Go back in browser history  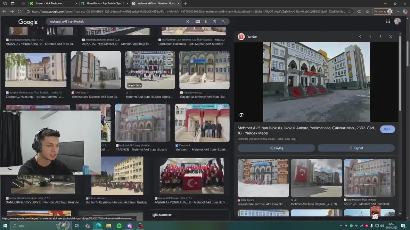click(x=4, y=11)
